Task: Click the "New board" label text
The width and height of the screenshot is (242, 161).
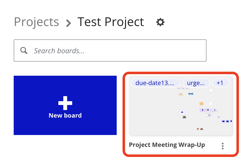Action: [65, 116]
